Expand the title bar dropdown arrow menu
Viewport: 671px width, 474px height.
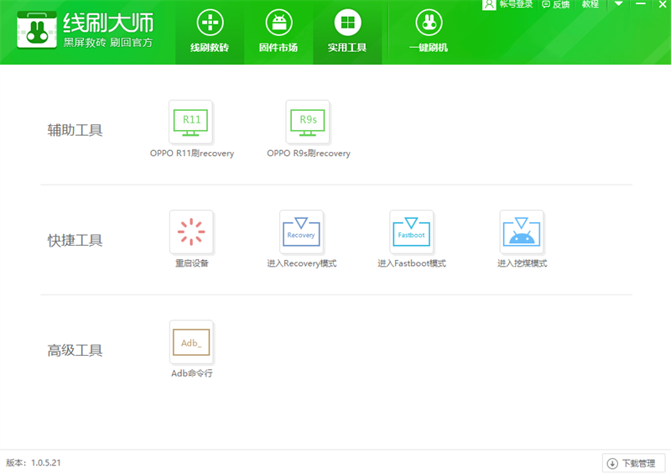(x=618, y=4)
